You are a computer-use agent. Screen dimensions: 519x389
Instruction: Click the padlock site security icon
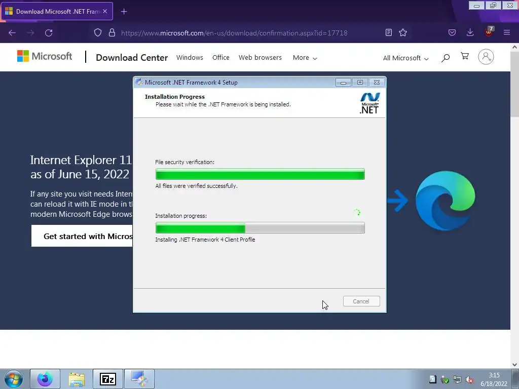point(112,32)
